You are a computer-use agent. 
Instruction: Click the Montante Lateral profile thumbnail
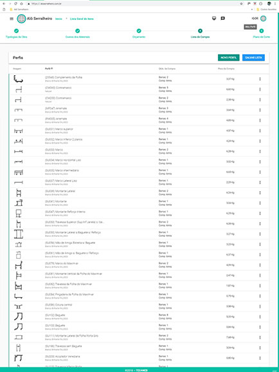click(x=19, y=193)
